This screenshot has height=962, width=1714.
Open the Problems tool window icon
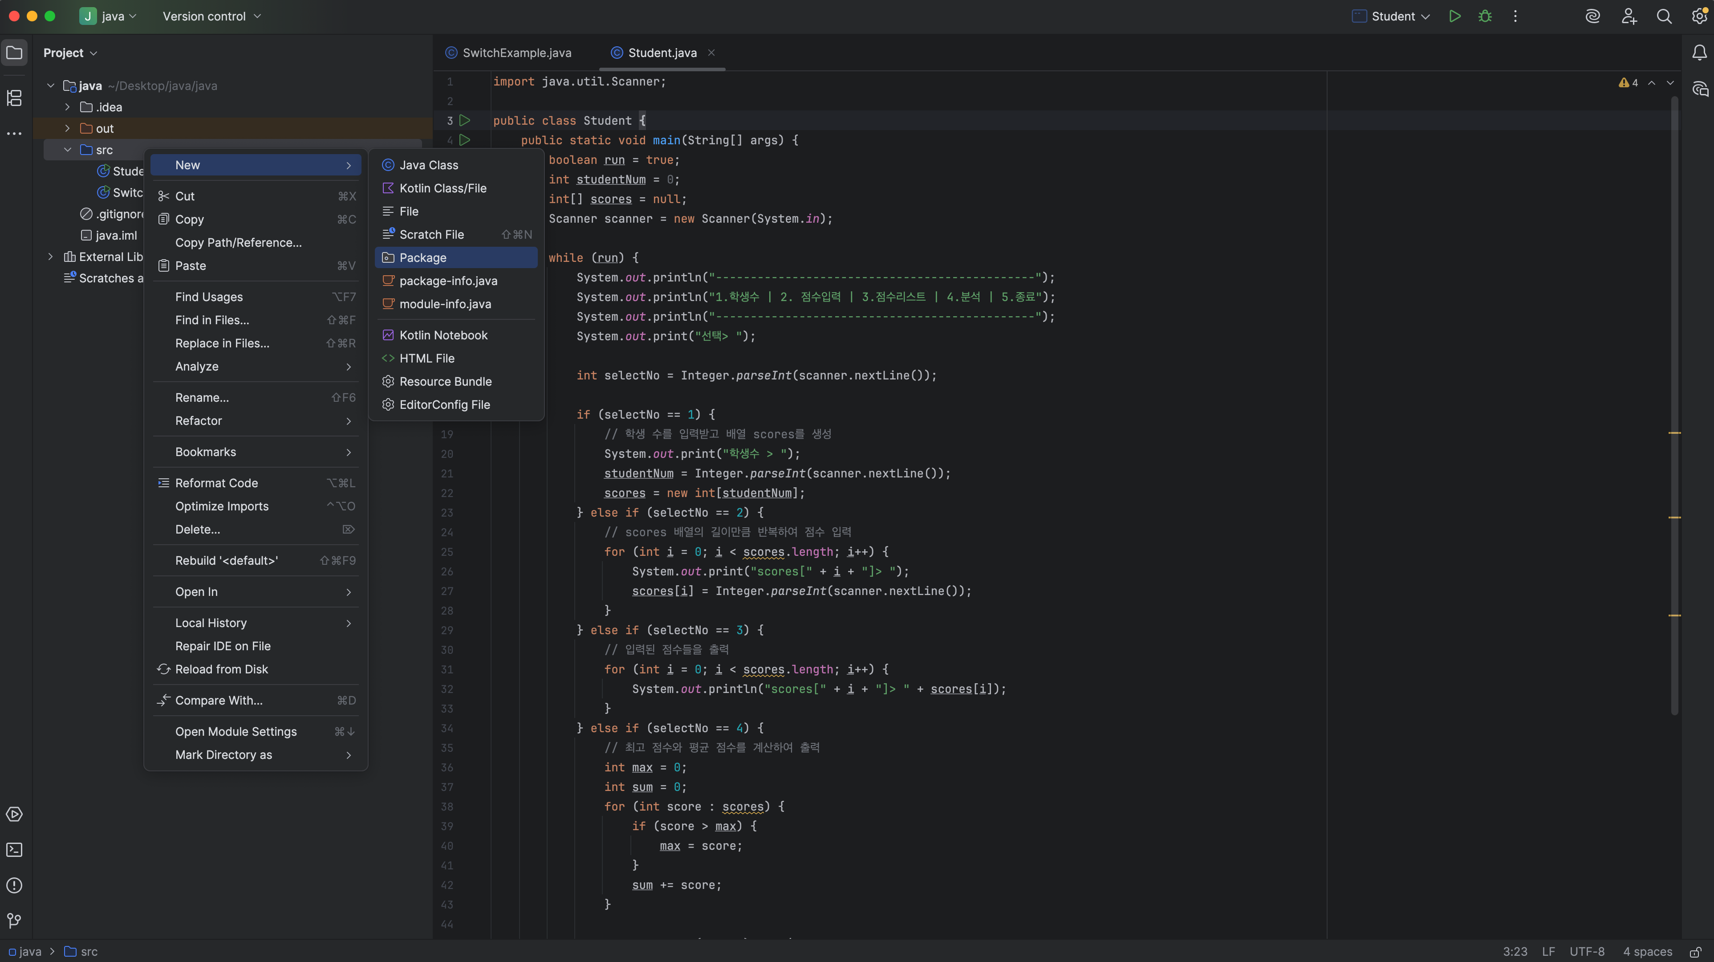click(14, 885)
